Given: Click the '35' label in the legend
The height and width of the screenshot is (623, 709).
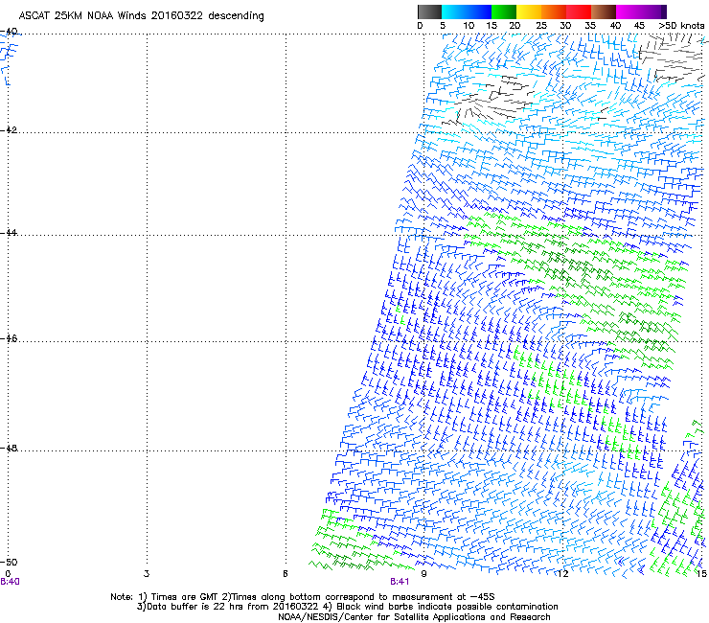Looking at the screenshot, I should click(590, 26).
